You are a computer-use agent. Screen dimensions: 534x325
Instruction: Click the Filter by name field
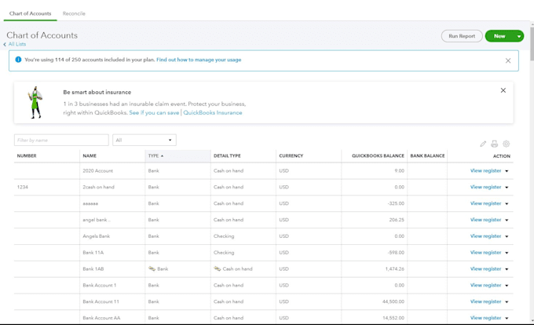(61, 141)
